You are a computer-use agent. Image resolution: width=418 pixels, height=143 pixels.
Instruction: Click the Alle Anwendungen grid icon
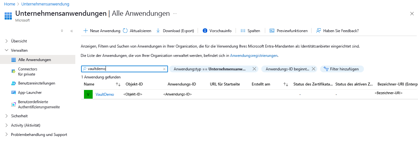pos(14,60)
